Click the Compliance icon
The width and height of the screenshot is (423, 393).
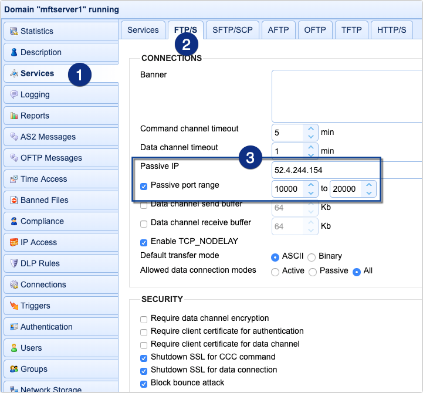(14, 221)
